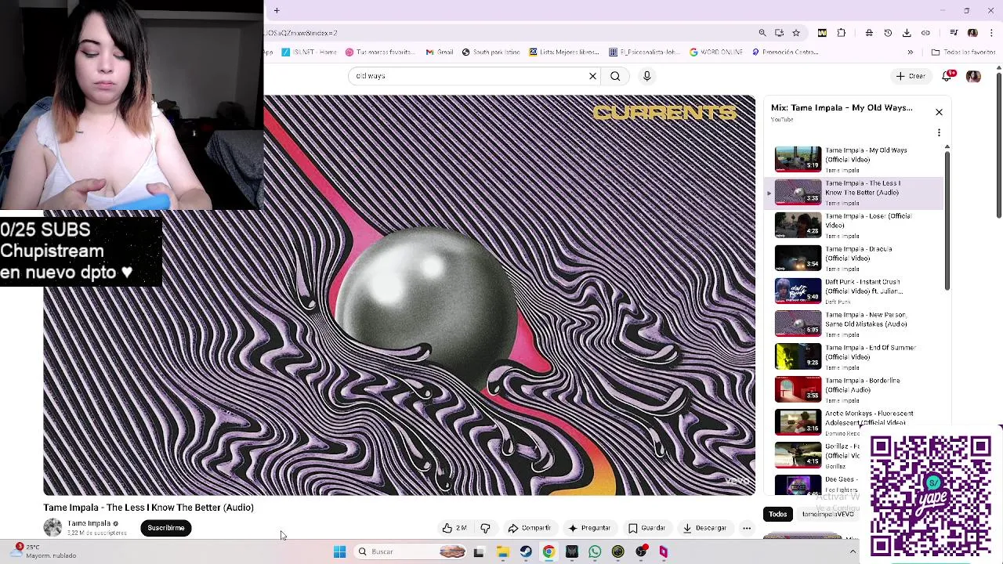Click the Suscribirme button
The image size is (1003, 564).
tap(166, 528)
